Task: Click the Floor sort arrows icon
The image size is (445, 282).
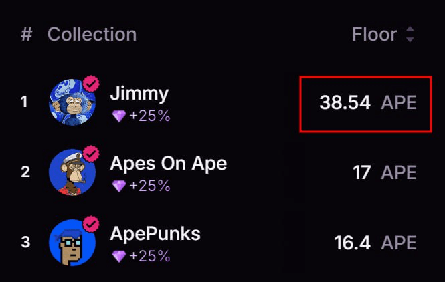Action: coord(410,35)
